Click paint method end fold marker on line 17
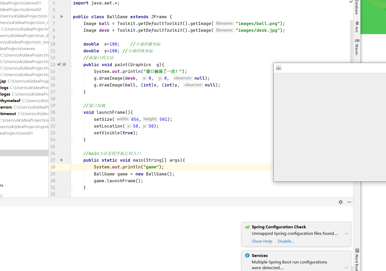 click(71, 92)
